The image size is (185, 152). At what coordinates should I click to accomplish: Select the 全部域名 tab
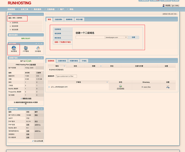(x=51, y=61)
